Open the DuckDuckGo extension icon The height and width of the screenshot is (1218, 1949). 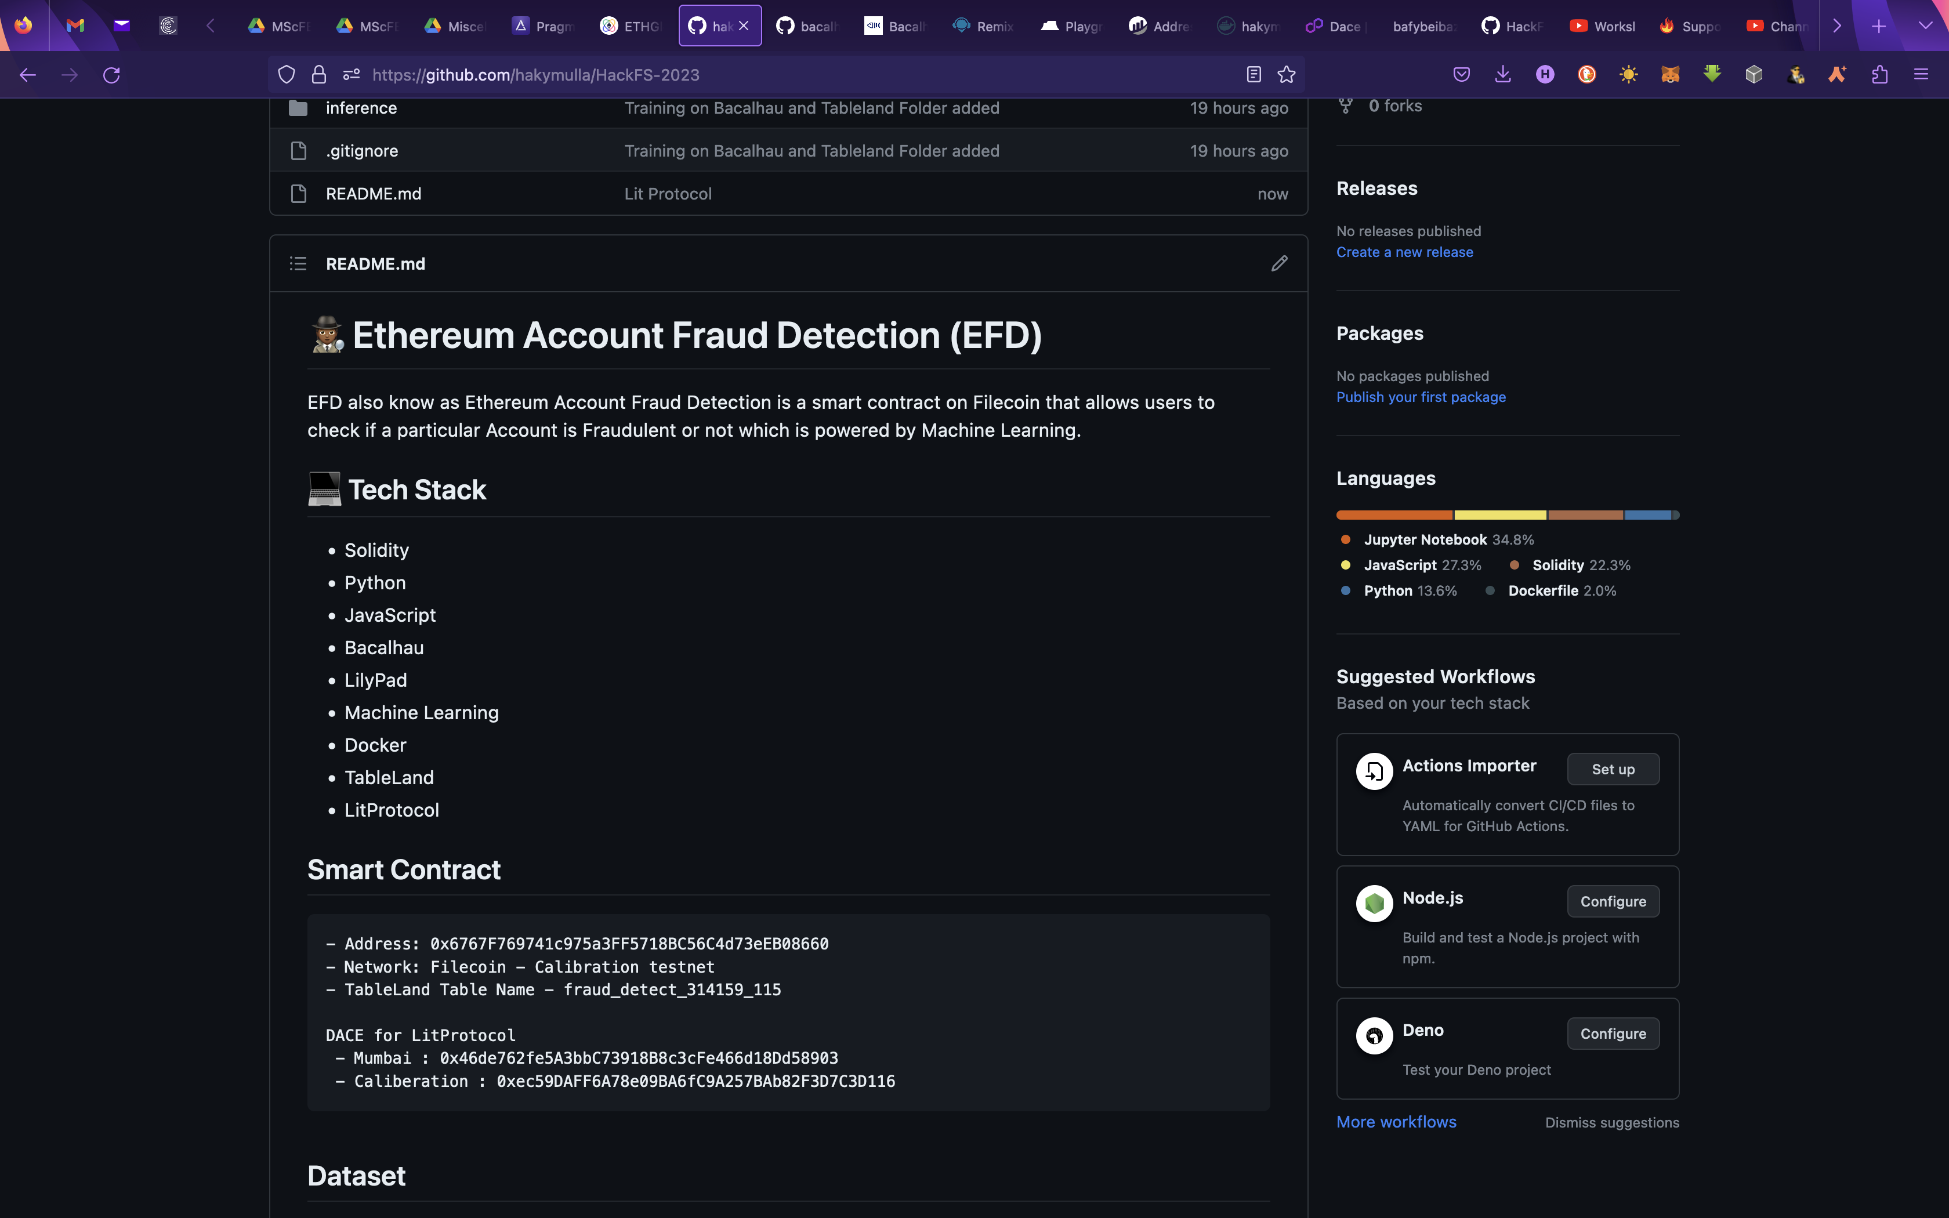point(1586,75)
